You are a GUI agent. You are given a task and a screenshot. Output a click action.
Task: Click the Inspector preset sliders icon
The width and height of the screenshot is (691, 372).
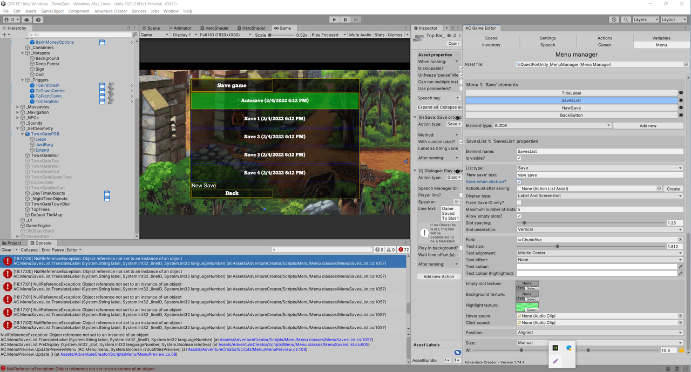(x=455, y=35)
